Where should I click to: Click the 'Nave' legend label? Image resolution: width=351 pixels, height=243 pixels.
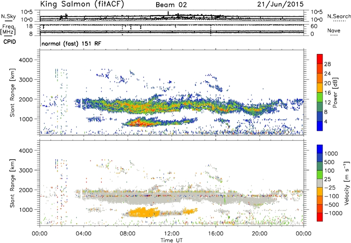[334, 30]
